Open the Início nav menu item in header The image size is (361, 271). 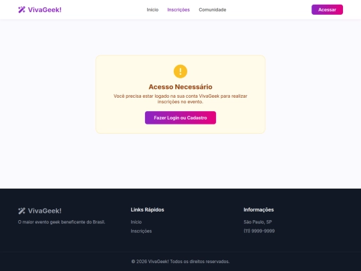152,9
